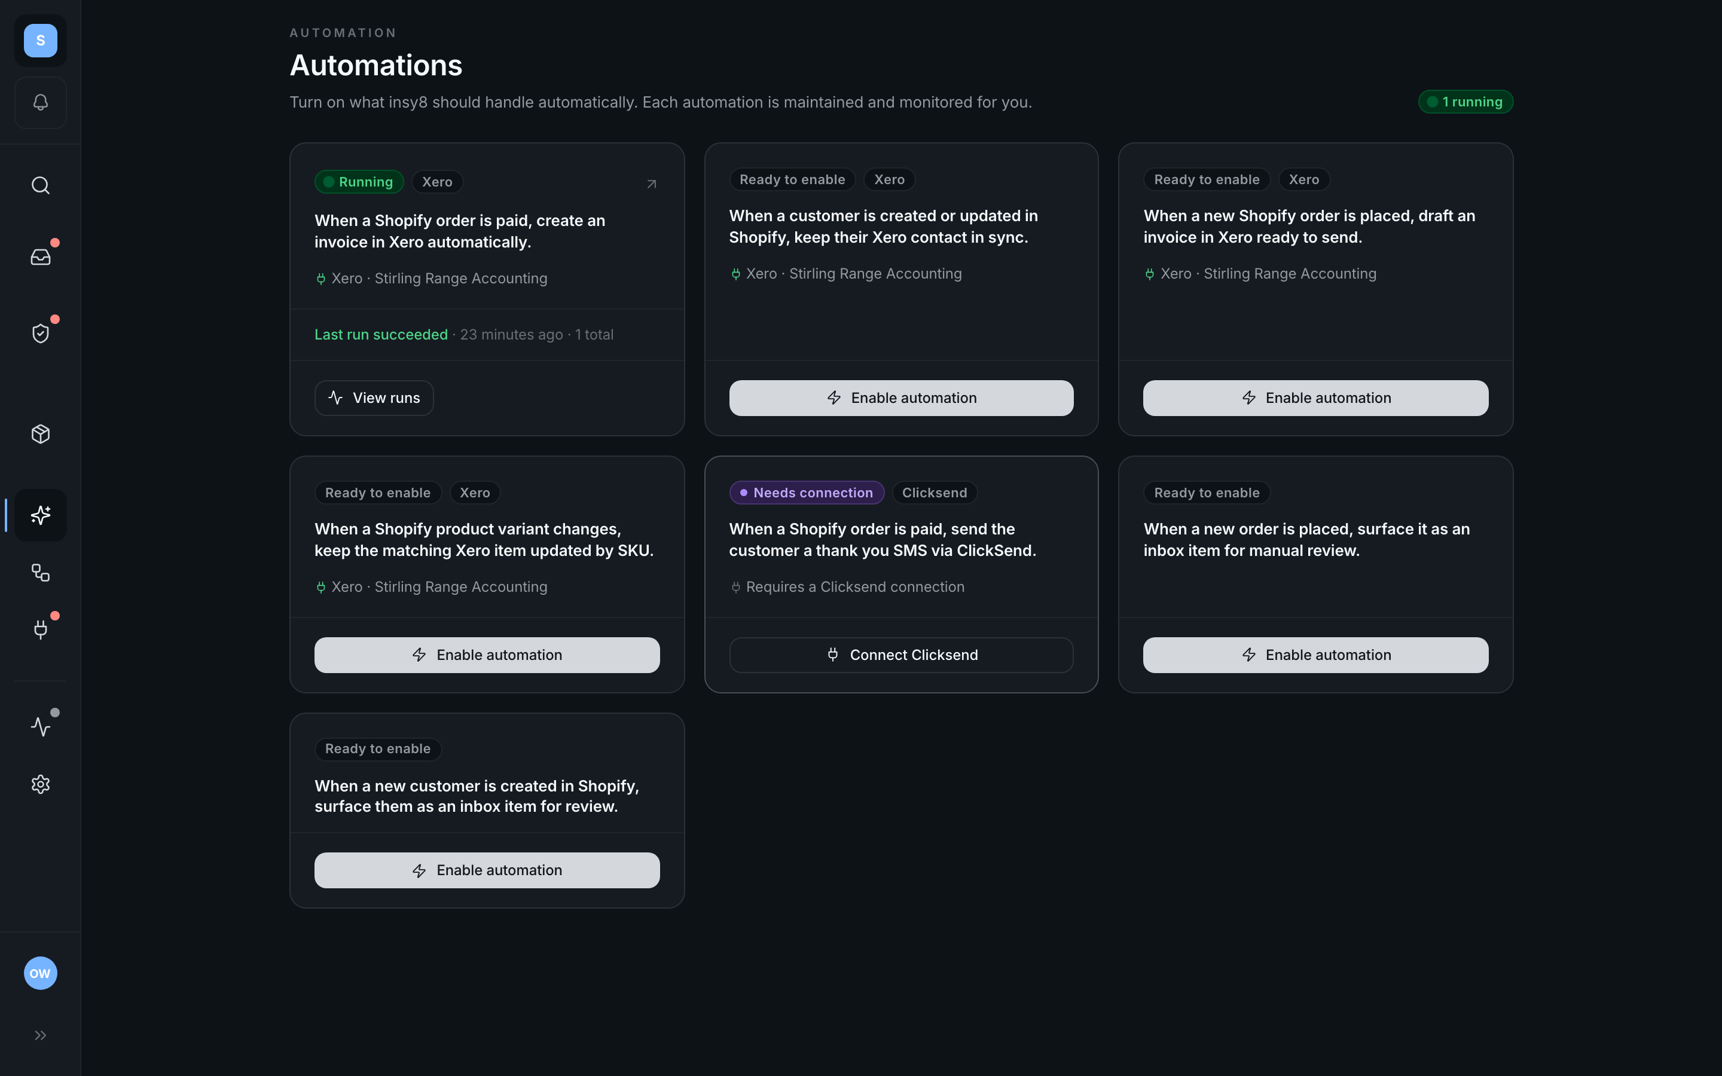Open the plug connections sidebar icon
This screenshot has height=1076, width=1722.
pos(41,629)
